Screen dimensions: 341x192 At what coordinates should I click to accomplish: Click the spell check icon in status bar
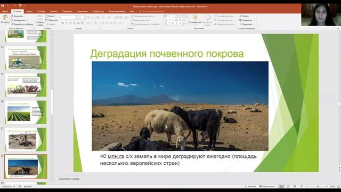click(20, 187)
